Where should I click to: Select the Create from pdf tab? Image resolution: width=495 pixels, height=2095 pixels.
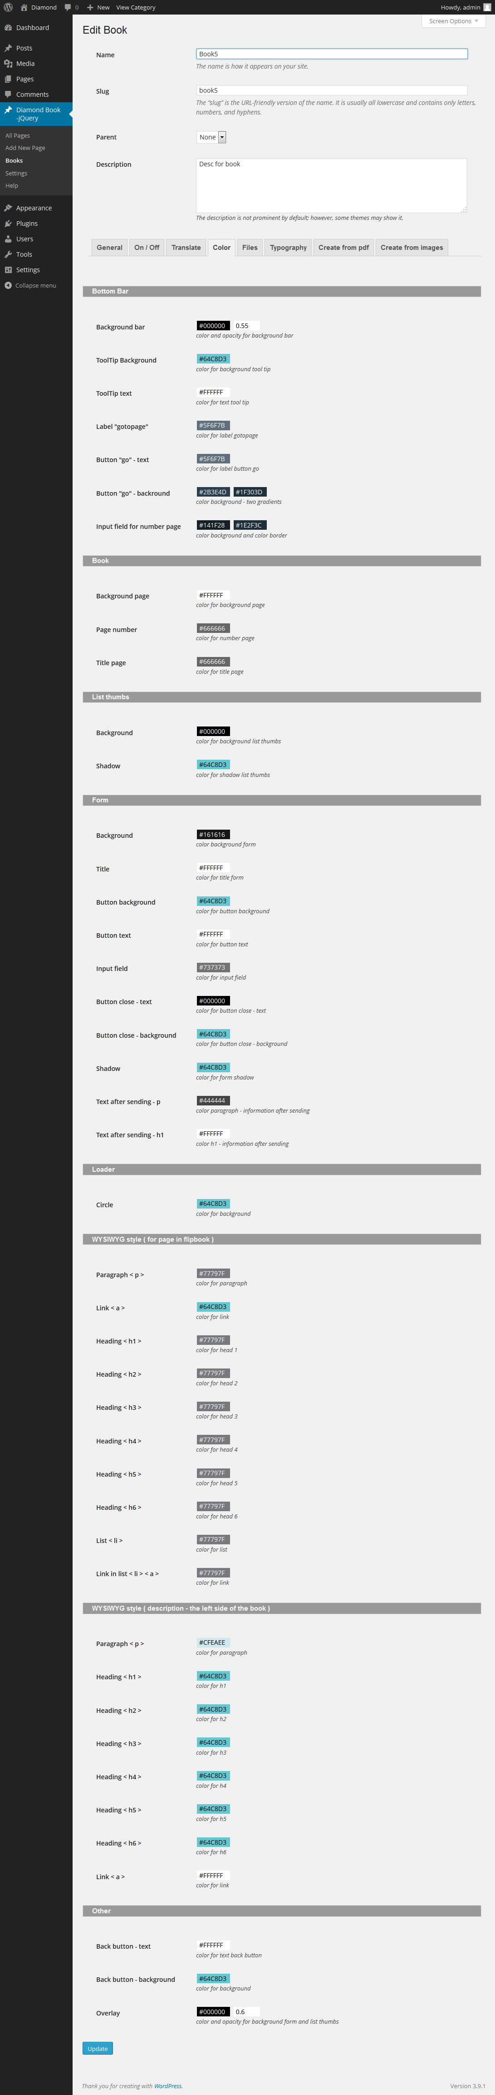click(343, 248)
